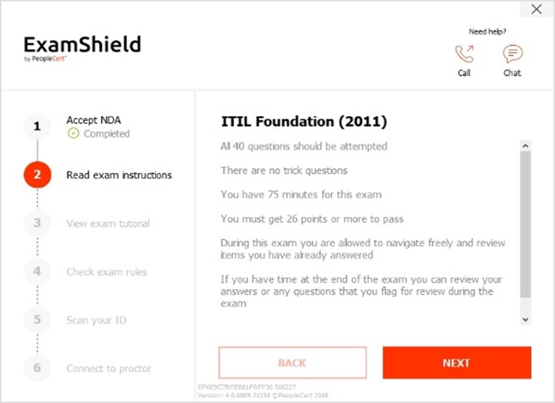This screenshot has height=403, width=555.
Task: Click the green Completed checkmark icon
Action: [x=74, y=133]
